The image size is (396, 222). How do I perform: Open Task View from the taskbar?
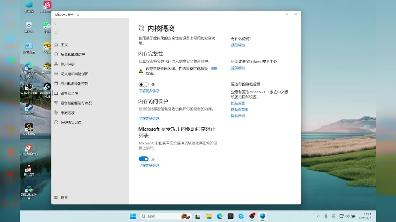click(198, 216)
